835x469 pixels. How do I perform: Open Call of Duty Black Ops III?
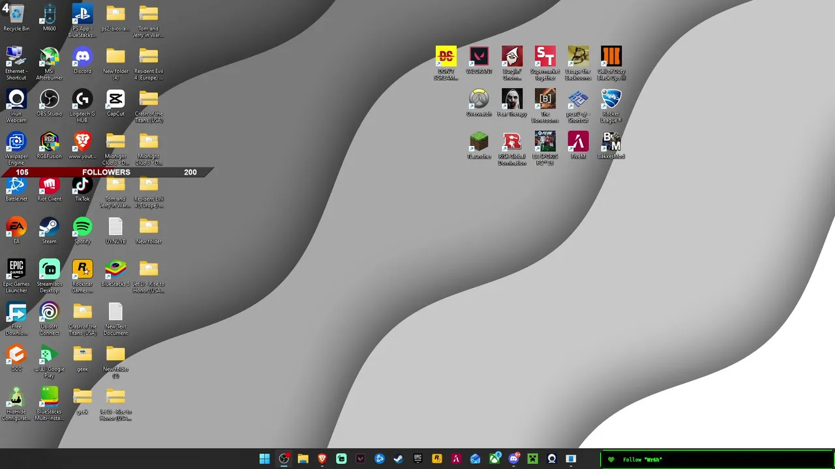click(x=611, y=64)
